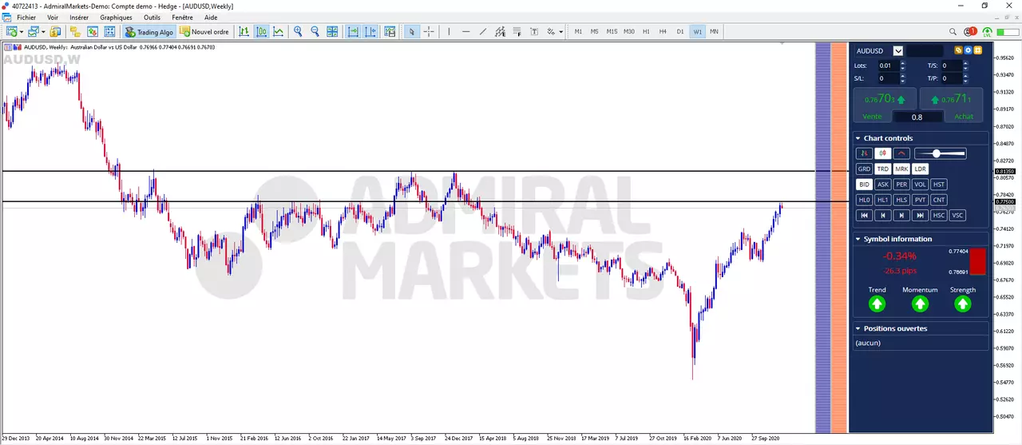Toggle the LDR chart control
This screenshot has height=445, width=1022.
tap(920, 169)
